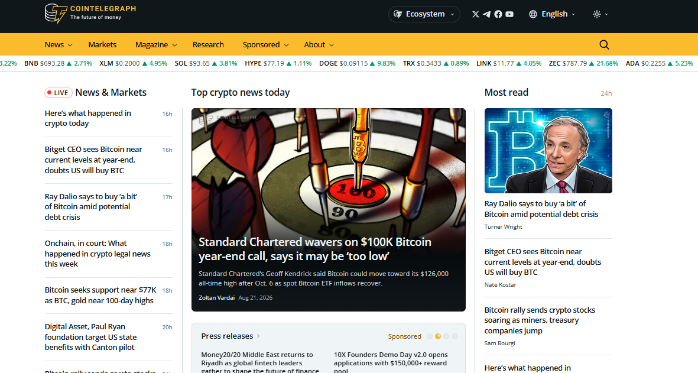Click the Ecosystem shield icon
Image resolution: width=698 pixels, height=373 pixels.
point(398,14)
